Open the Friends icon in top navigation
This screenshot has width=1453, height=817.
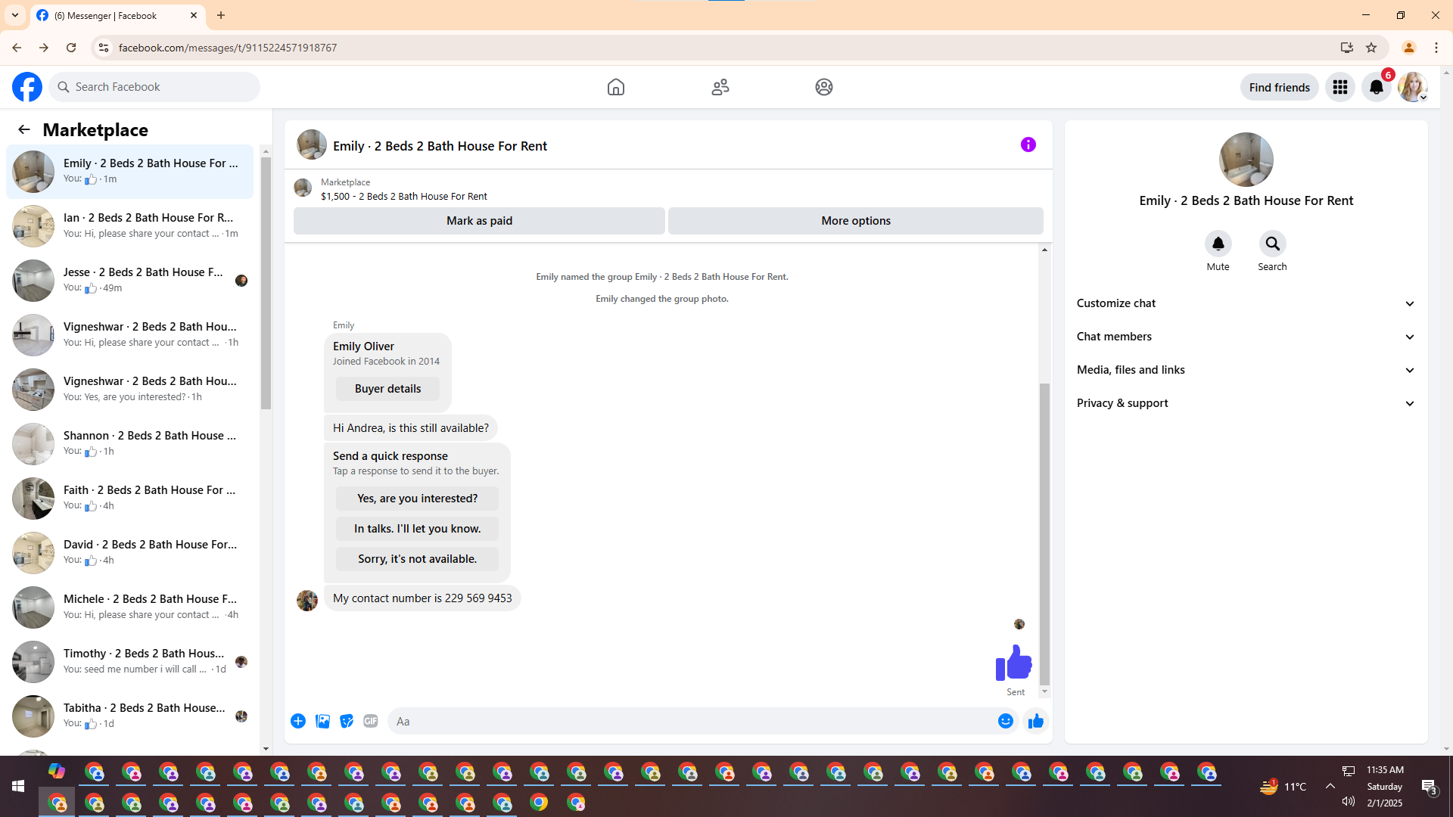pos(720,87)
